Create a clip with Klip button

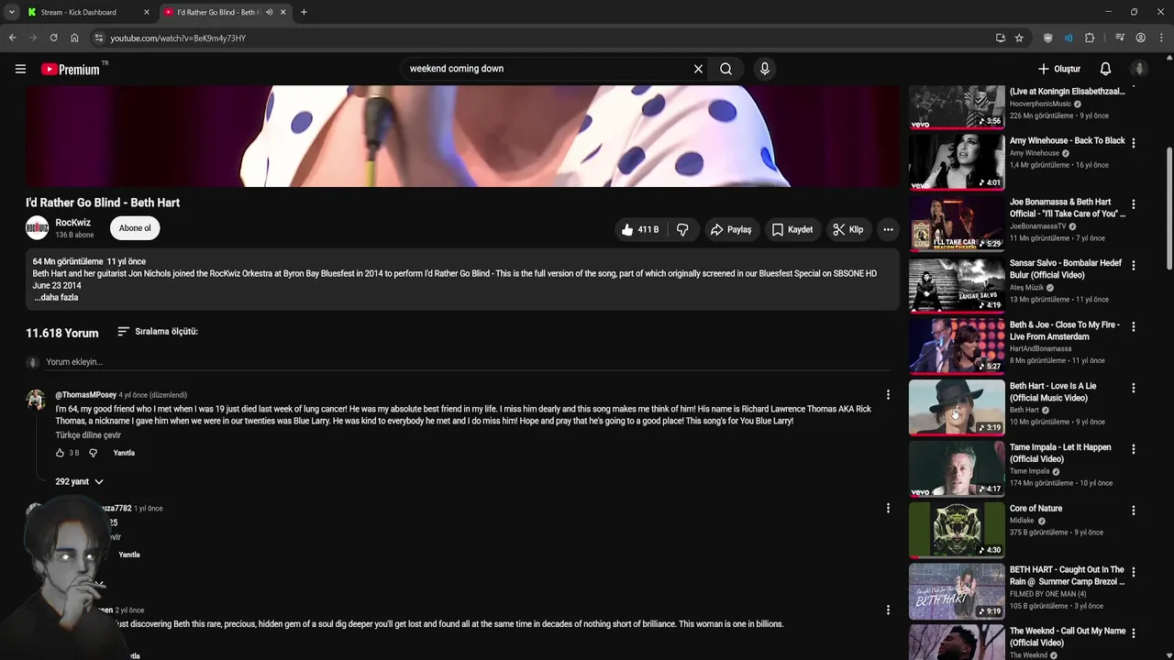click(x=848, y=229)
